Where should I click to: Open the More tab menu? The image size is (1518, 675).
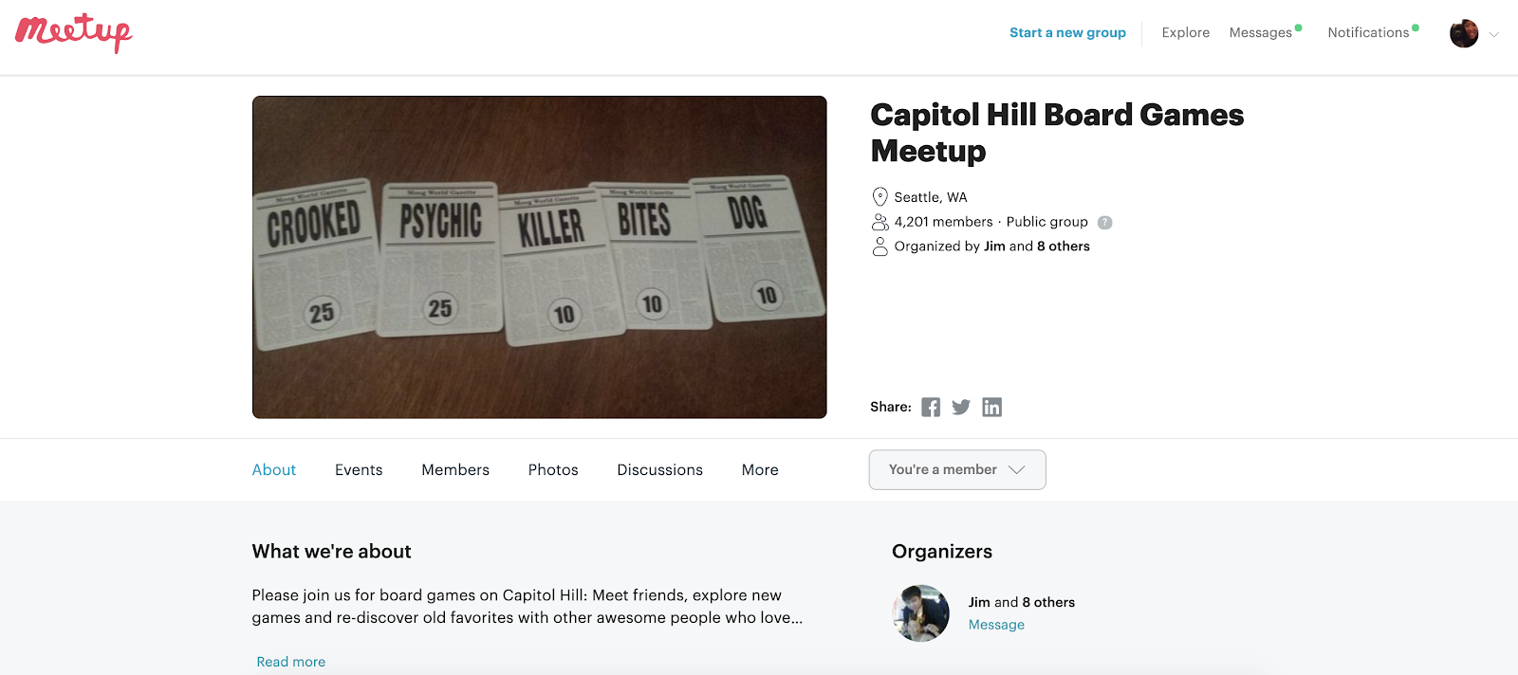pyautogui.click(x=760, y=469)
